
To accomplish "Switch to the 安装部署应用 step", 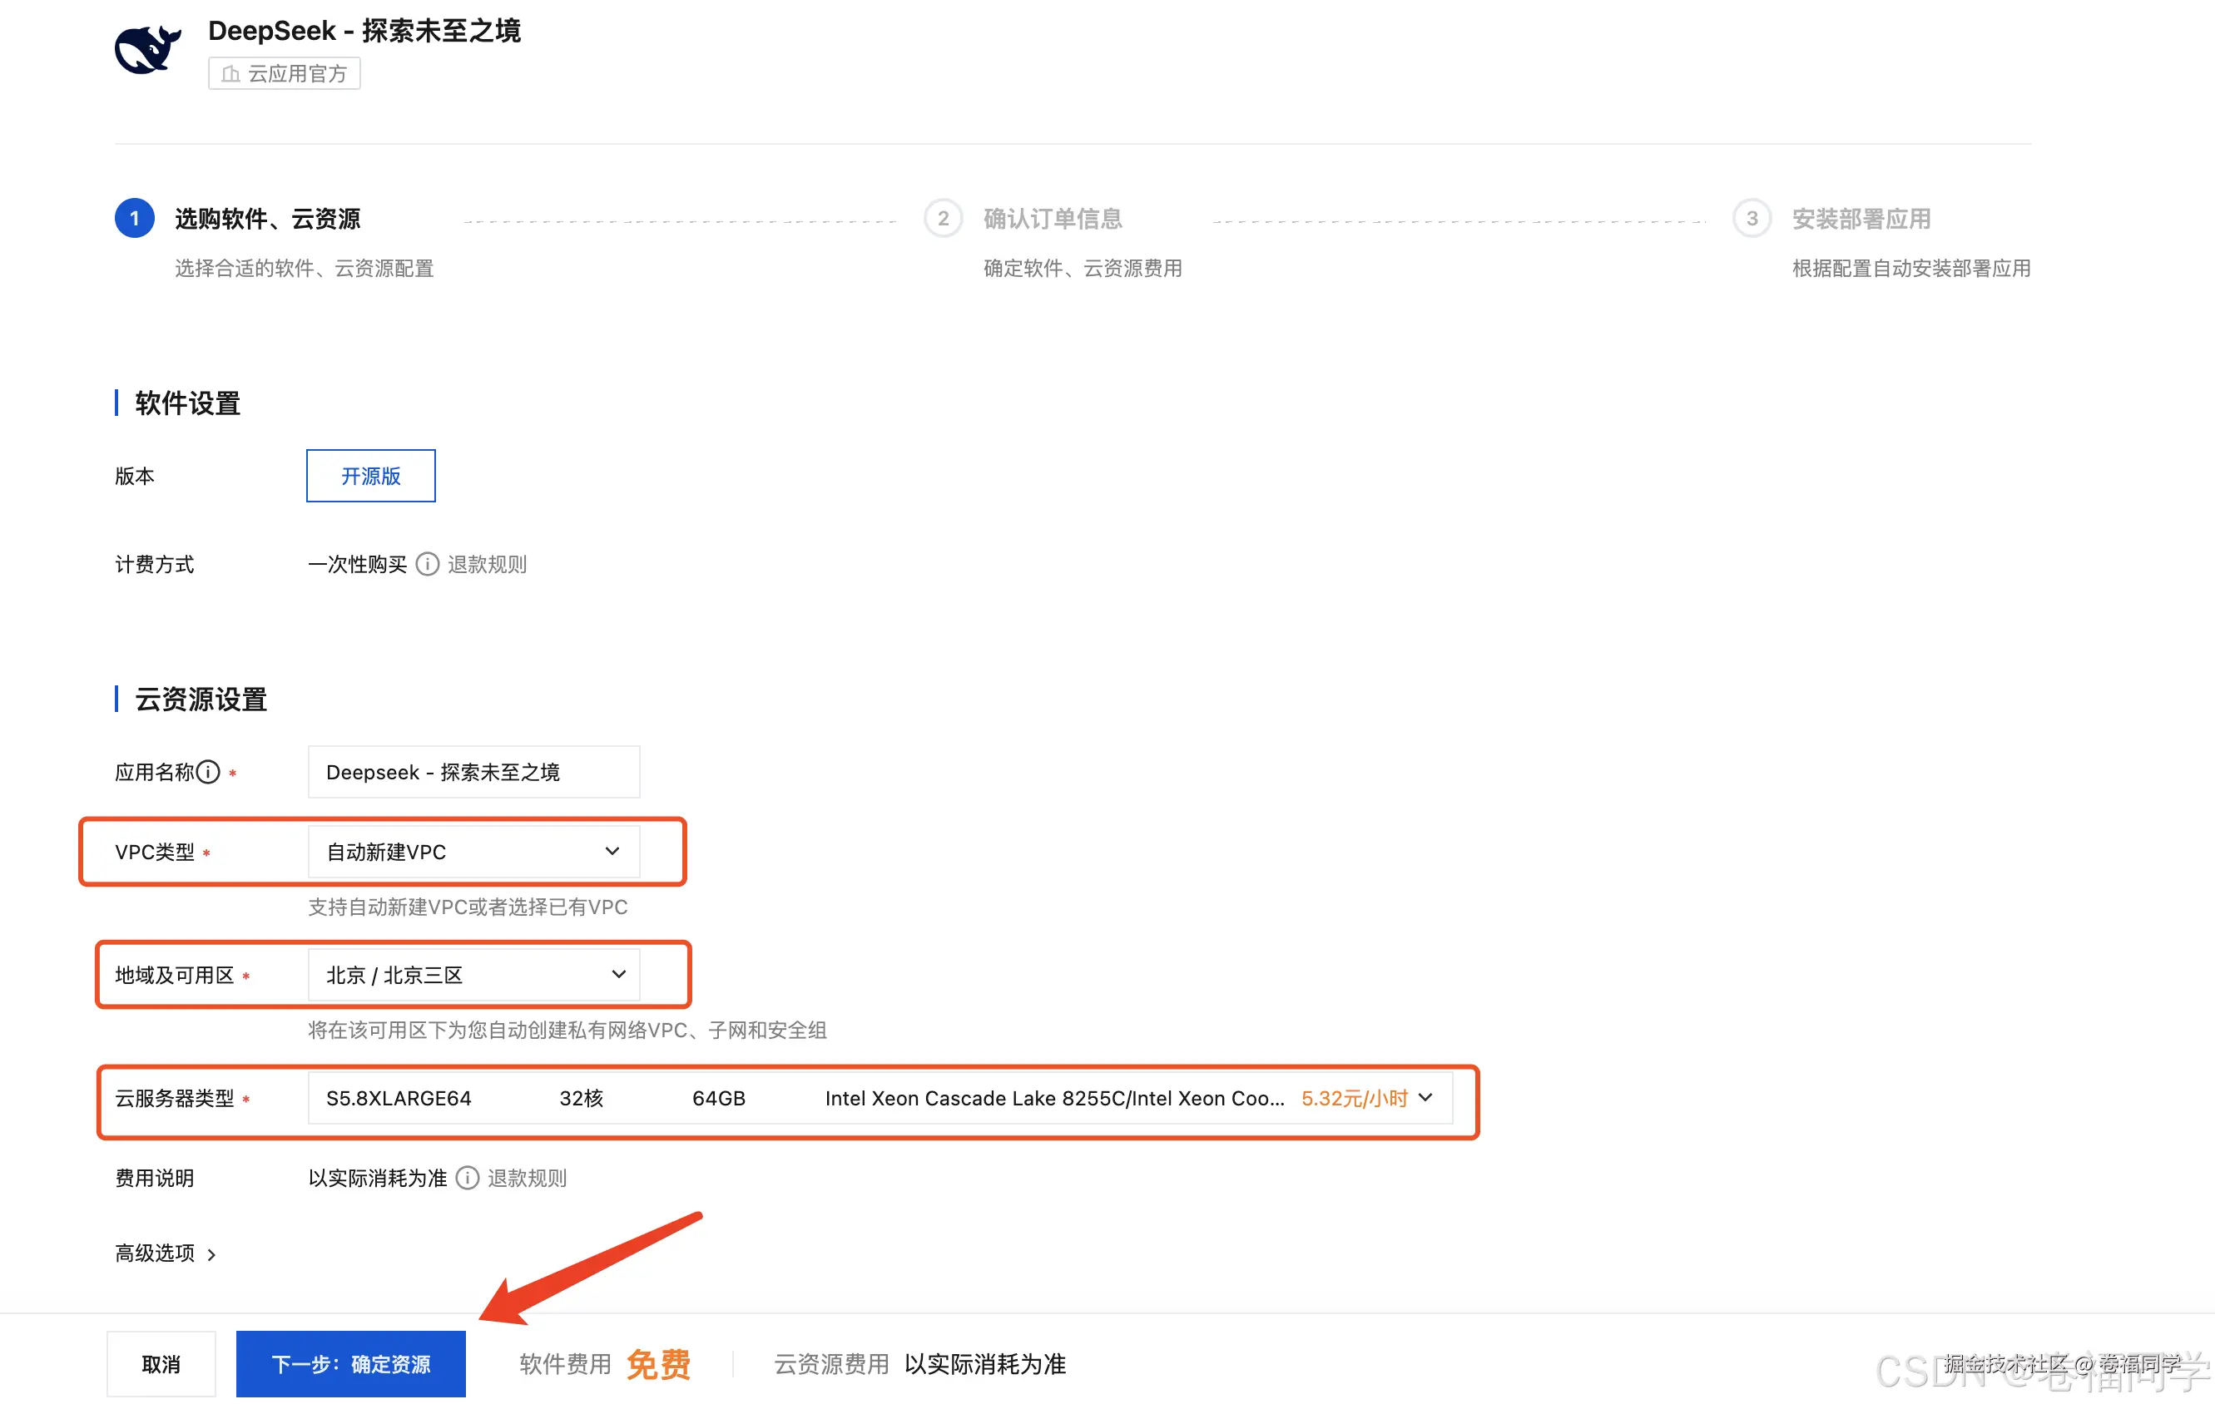I will pyautogui.click(x=1860, y=218).
